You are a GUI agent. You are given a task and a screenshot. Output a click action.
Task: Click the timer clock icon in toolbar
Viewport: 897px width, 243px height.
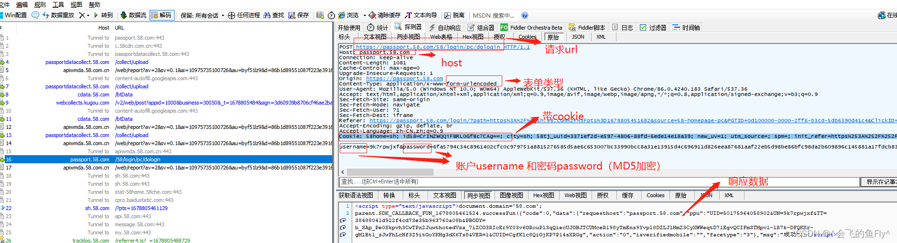point(331,15)
